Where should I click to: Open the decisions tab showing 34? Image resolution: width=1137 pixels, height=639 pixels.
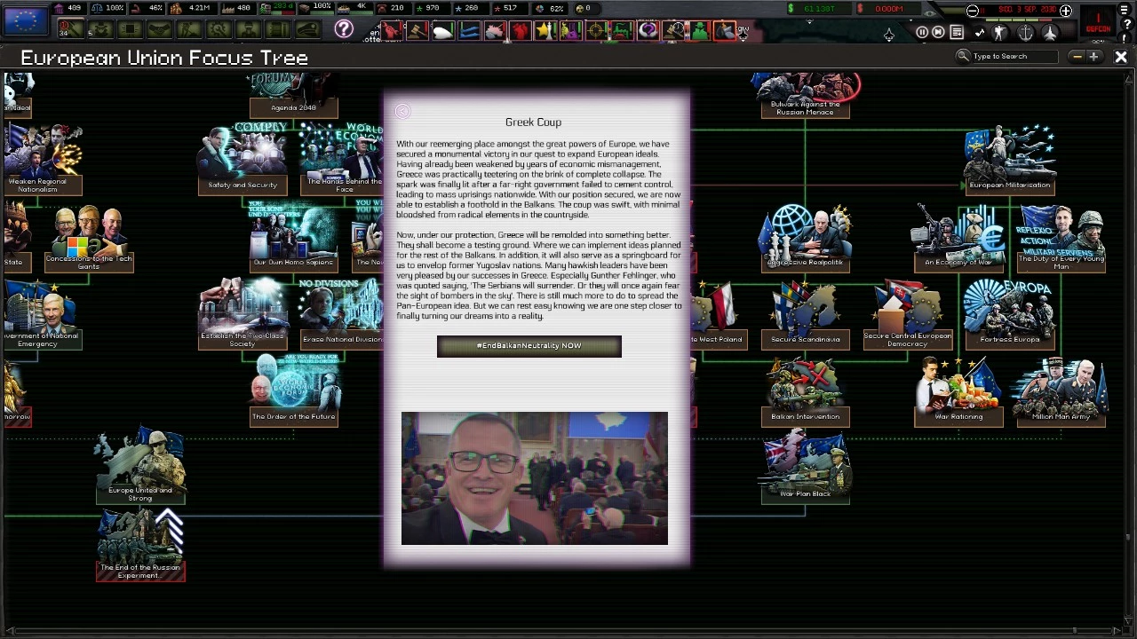71,30
